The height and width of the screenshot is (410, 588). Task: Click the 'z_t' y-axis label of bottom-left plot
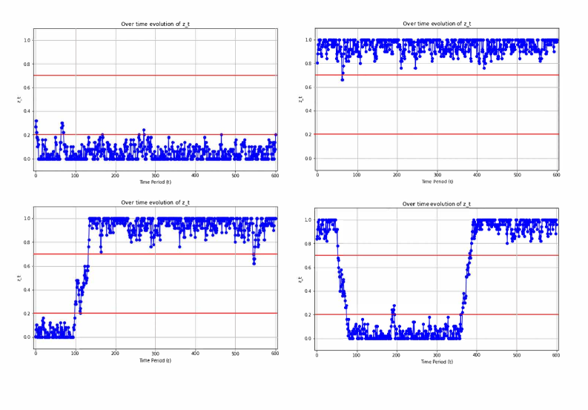point(19,278)
